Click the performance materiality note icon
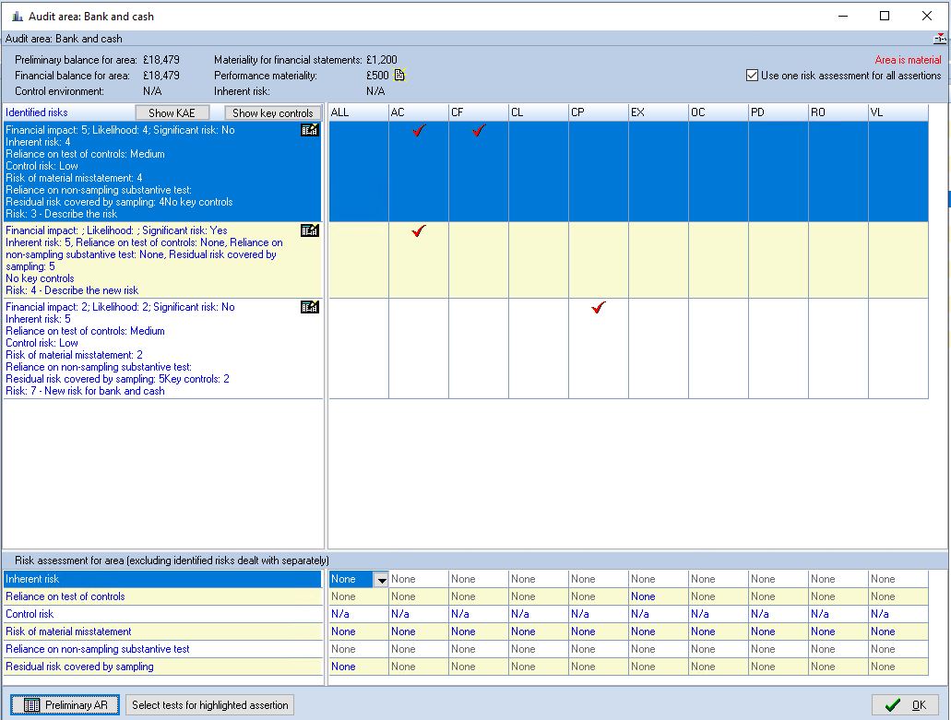The width and height of the screenshot is (951, 720). click(x=399, y=76)
